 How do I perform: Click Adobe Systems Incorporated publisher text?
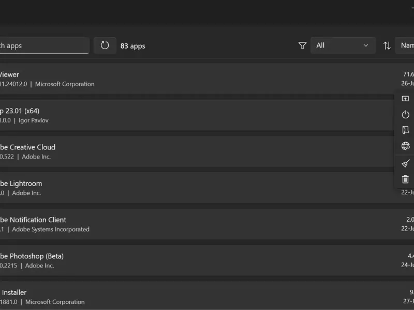(x=51, y=229)
